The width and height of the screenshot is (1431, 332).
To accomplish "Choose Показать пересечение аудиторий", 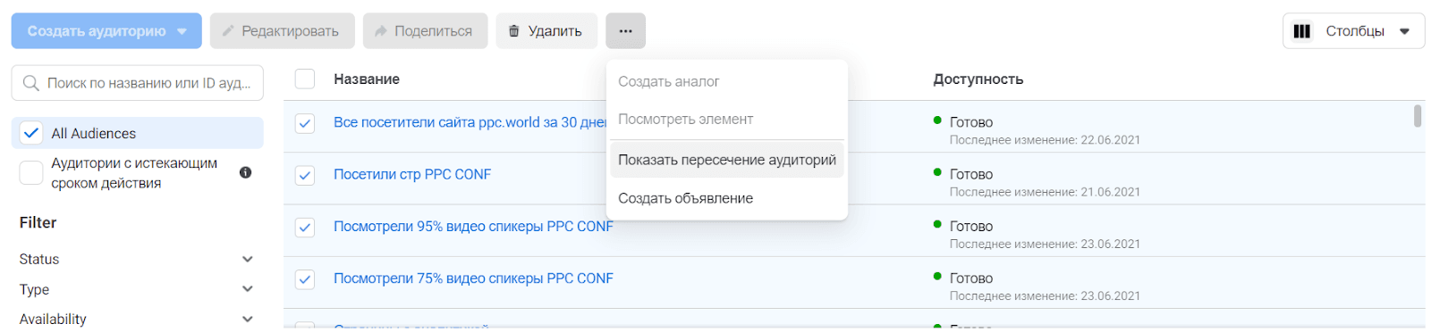I will pyautogui.click(x=727, y=160).
